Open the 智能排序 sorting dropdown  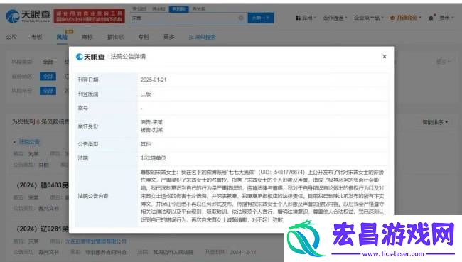coord(435,122)
